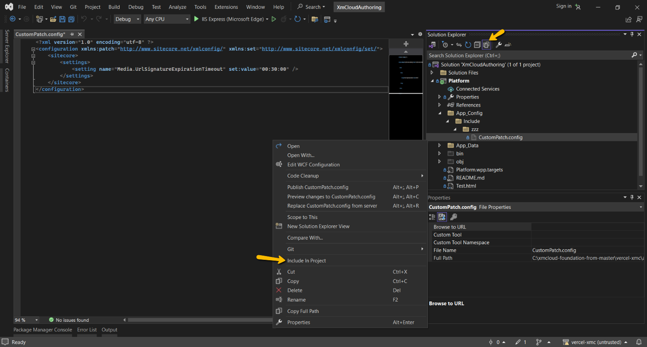
Task: Click Start Without Debugging outline play icon
Action: pyautogui.click(x=274, y=19)
